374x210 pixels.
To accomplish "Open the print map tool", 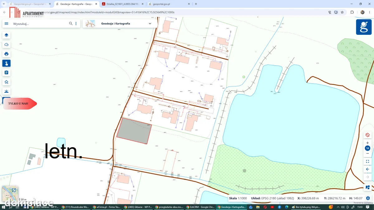I will pos(6,54).
